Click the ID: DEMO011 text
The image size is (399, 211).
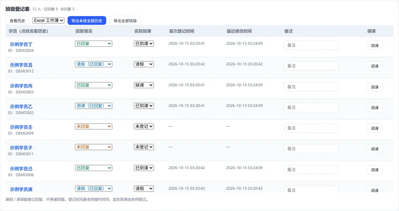click(x=21, y=154)
